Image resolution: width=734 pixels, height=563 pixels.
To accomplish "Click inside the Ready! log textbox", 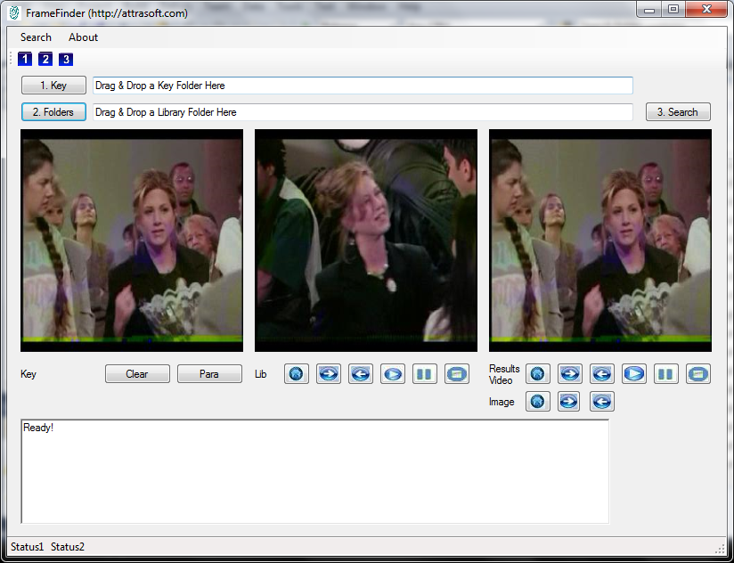I will pyautogui.click(x=315, y=471).
